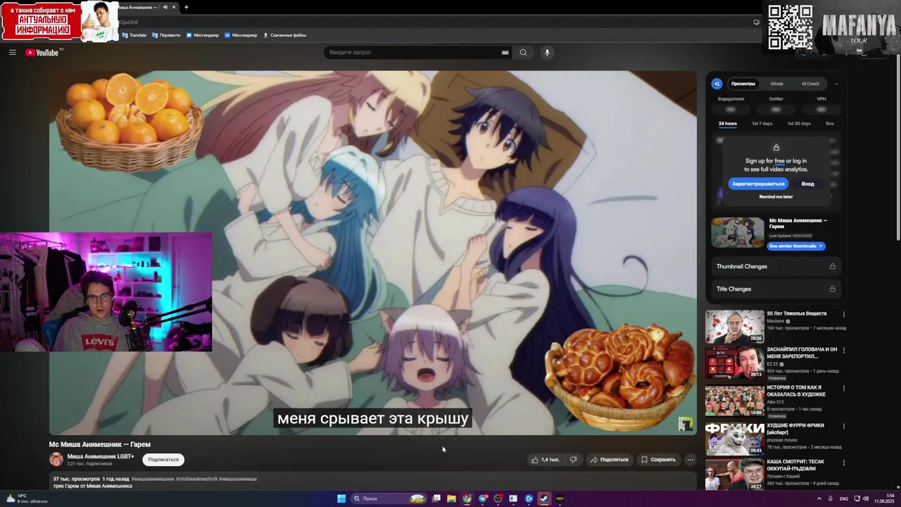Open channel name 'Миша Анимешник LGBT+'

click(101, 456)
